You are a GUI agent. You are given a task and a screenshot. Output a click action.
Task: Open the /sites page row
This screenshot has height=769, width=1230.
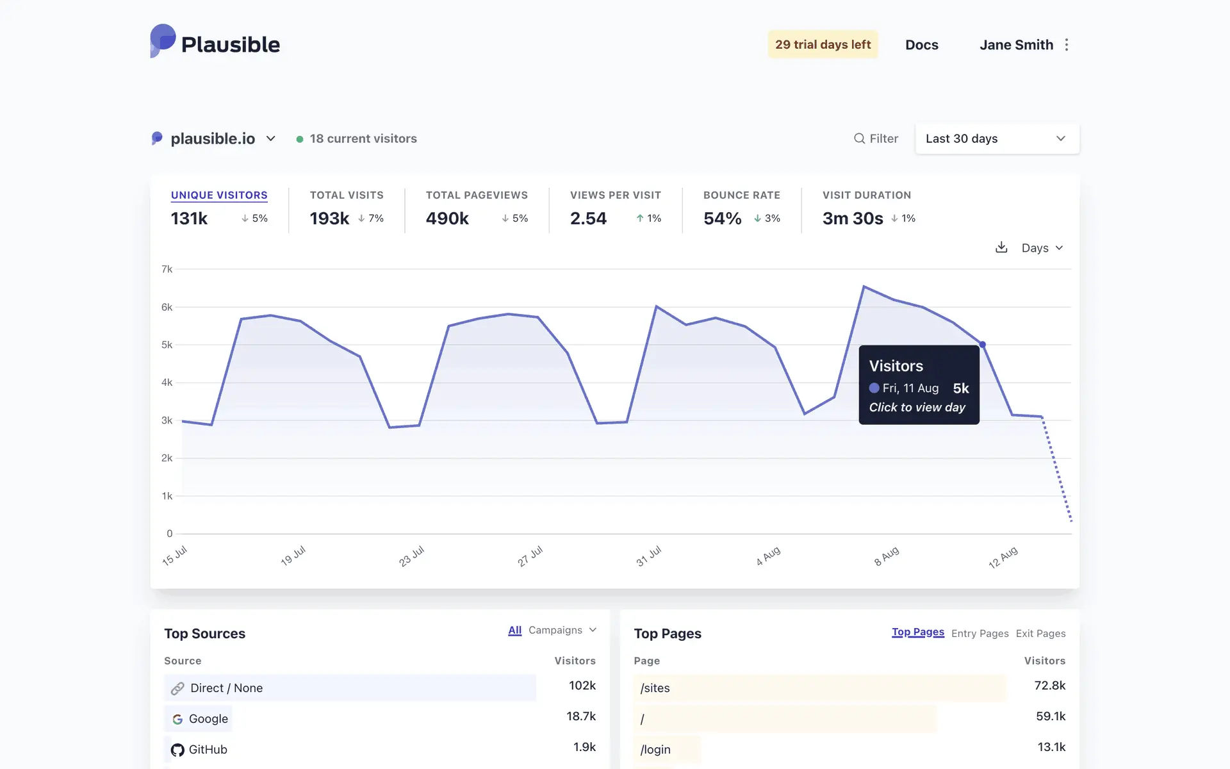(x=655, y=688)
